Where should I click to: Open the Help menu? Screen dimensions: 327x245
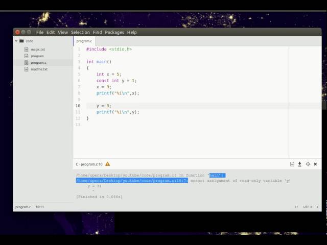[x=132, y=32]
